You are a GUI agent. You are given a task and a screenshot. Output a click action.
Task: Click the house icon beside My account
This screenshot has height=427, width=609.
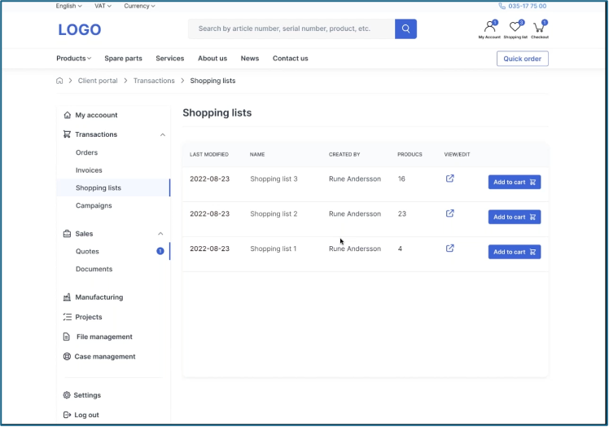(68, 115)
